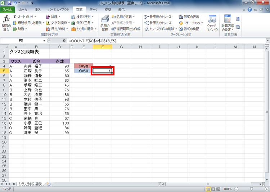
Task: Switch to the Data (データ) tab
Action: (x=94, y=10)
